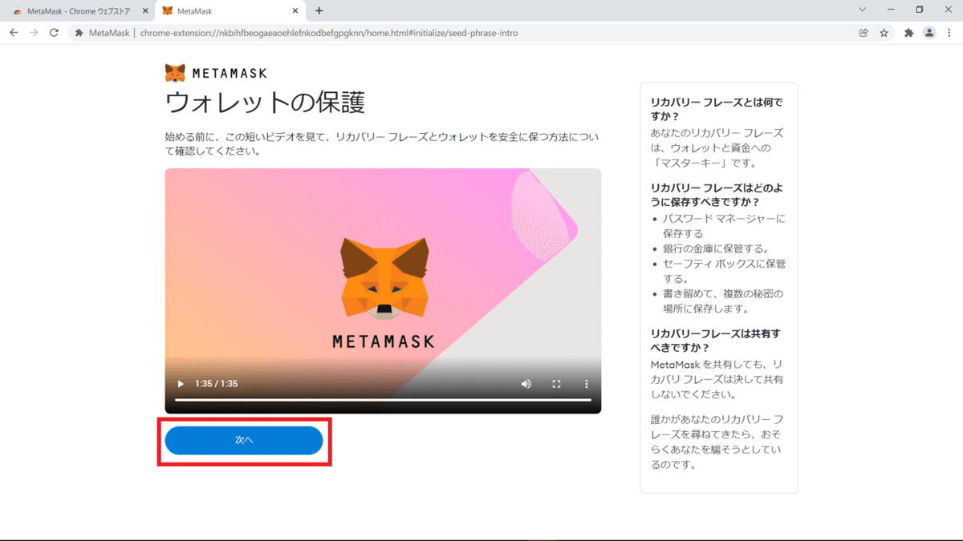This screenshot has width=963, height=541.
Task: Click the video progress bar
Action: pos(383,399)
